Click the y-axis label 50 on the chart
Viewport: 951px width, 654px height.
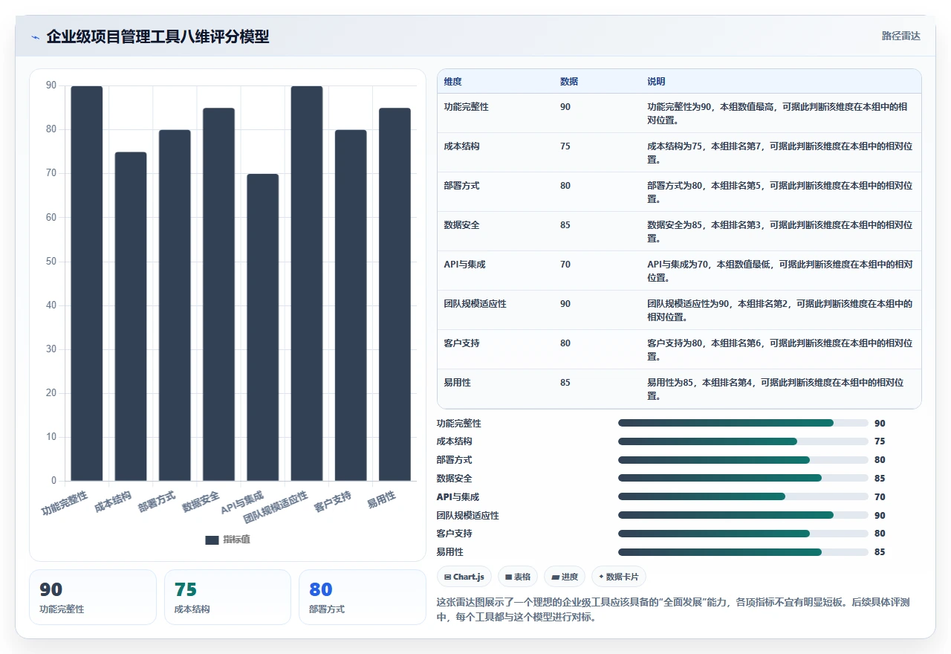(x=51, y=262)
